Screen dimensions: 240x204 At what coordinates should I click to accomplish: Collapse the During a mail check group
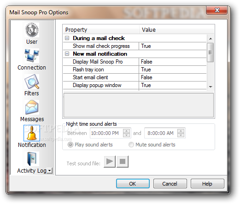click(x=67, y=38)
